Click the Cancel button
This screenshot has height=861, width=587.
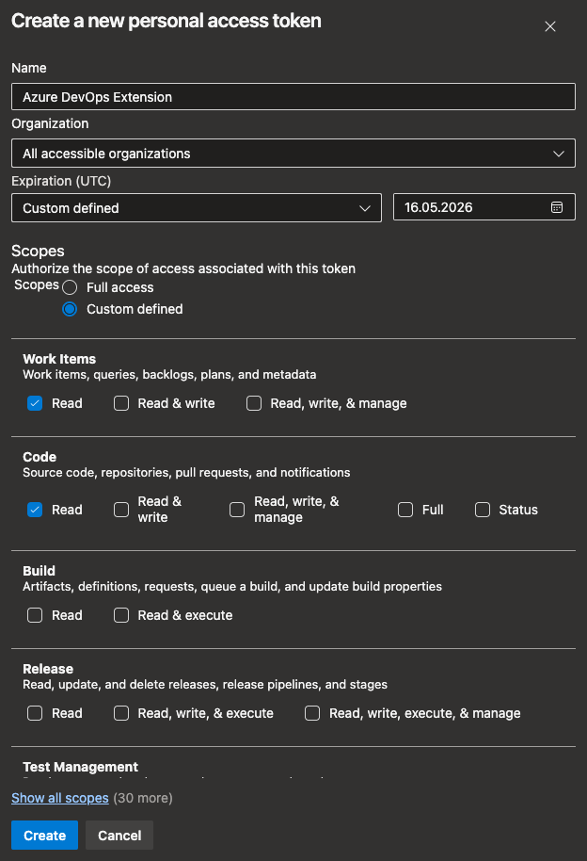coord(119,836)
